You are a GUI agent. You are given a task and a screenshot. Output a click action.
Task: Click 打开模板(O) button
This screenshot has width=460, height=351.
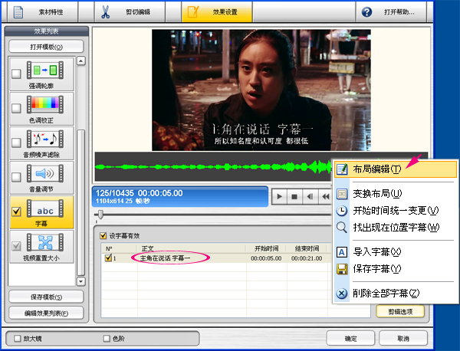(x=46, y=47)
